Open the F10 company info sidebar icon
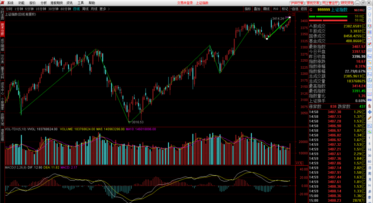This screenshot has width=373, height=203. (369, 56)
